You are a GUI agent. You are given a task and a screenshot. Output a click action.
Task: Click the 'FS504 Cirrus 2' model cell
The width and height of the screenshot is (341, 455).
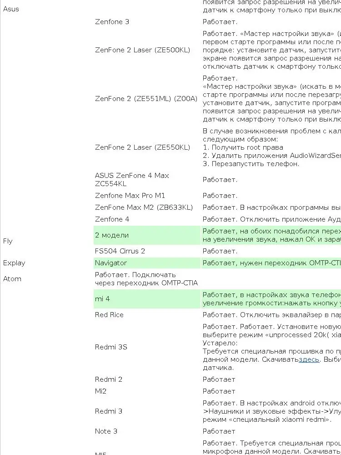(120, 251)
